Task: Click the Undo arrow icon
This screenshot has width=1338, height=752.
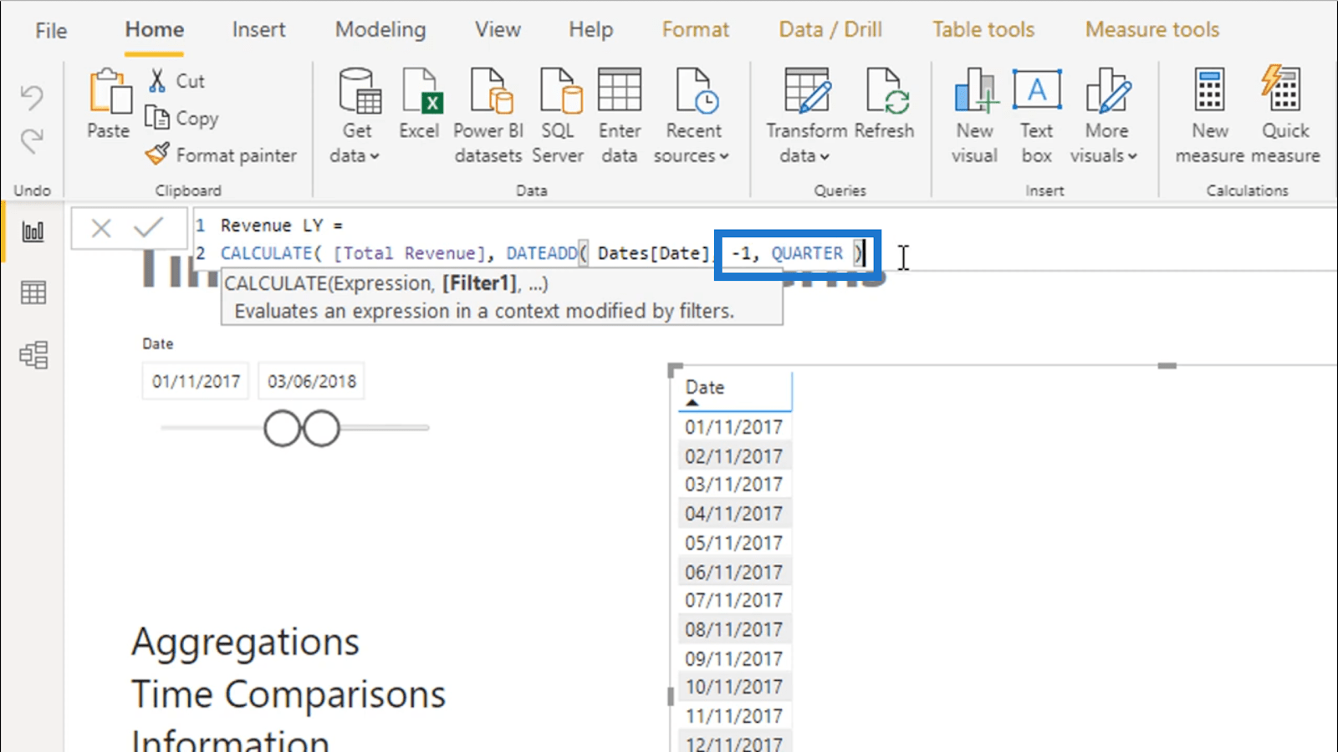Action: click(32, 98)
